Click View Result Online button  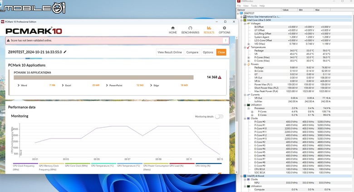(x=170, y=52)
